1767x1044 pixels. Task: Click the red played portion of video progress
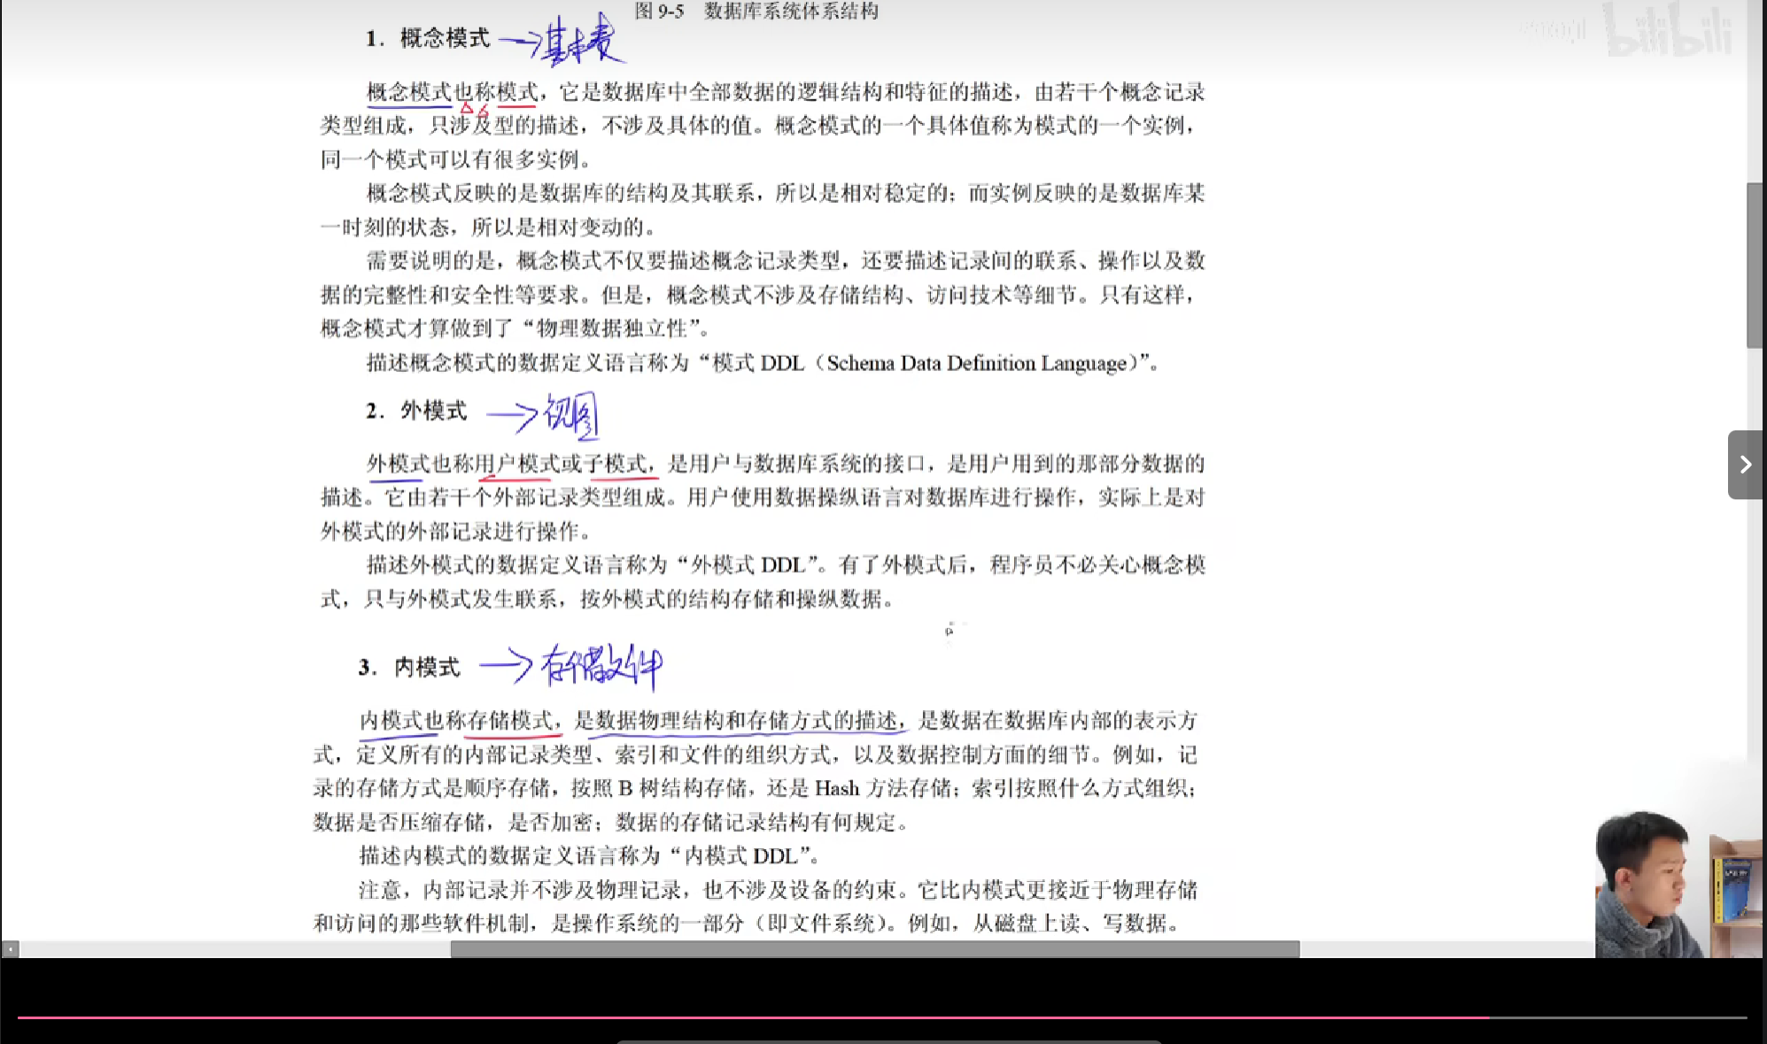pyautogui.click(x=753, y=1017)
